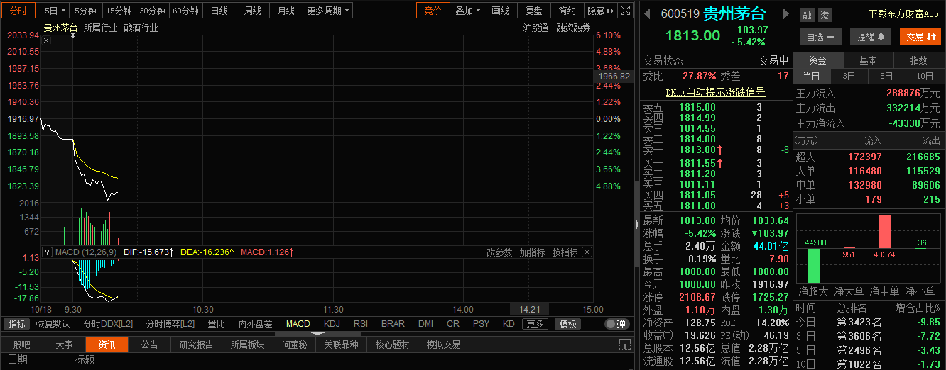The width and height of the screenshot is (946, 370).
Task: Open MACD help question mark icon
Action: 47,252
